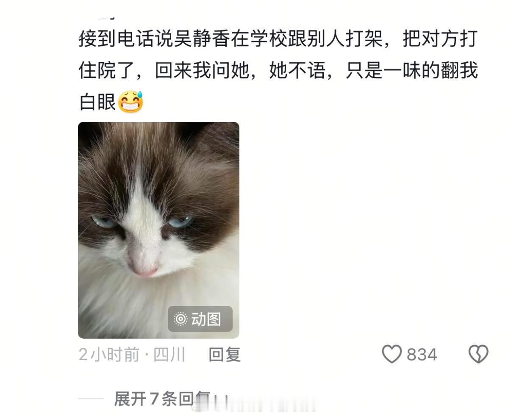
Task: Click the 动图 label on the image
Action: click(x=206, y=319)
